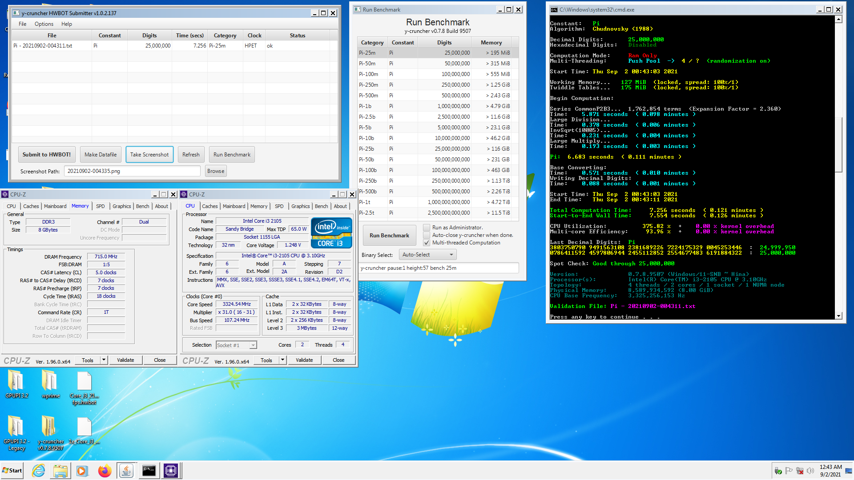Image resolution: width=854 pixels, height=480 pixels.
Task: Switch to the cmd.exe taskbar button
Action: pos(149,471)
